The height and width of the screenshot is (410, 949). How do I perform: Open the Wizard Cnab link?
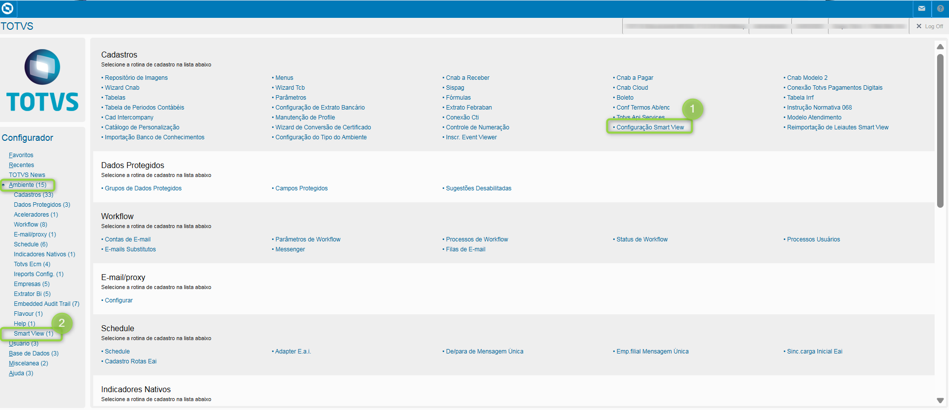click(122, 88)
